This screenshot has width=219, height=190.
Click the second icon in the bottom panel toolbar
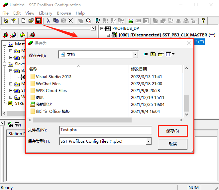click(x=18, y=124)
